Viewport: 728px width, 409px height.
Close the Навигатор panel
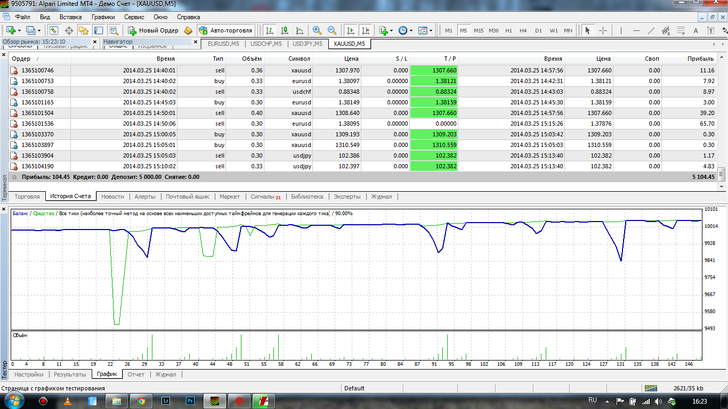[x=196, y=42]
